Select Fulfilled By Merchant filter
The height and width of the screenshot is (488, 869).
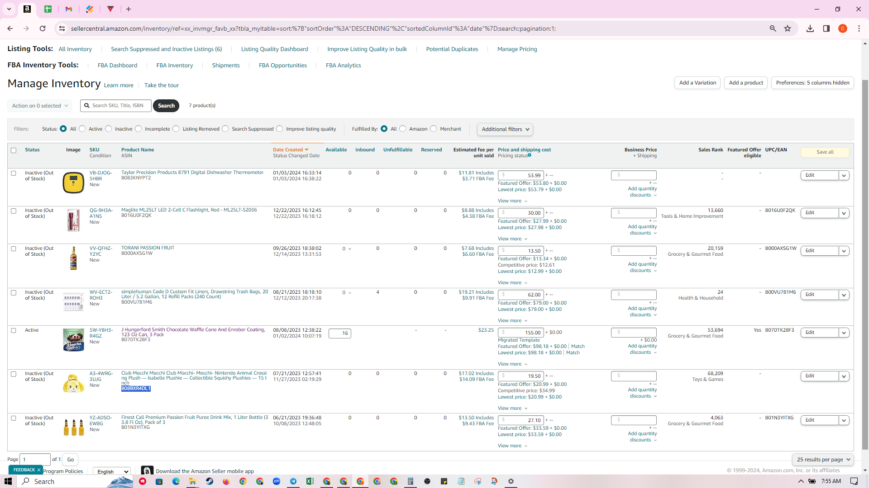pyautogui.click(x=434, y=129)
